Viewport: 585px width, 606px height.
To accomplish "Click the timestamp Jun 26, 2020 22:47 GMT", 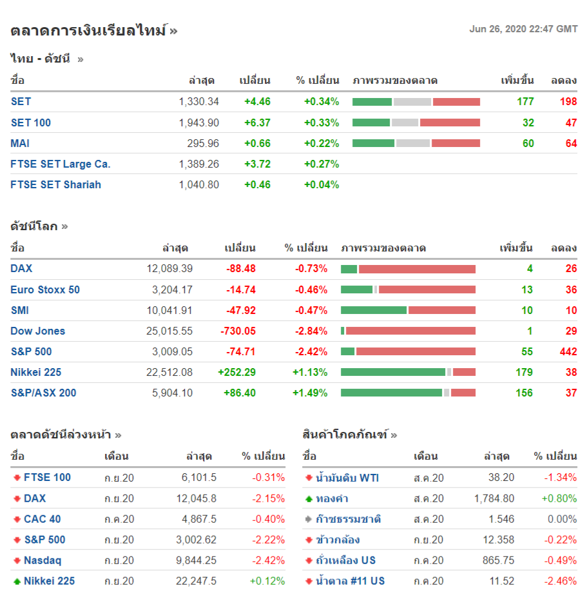I will [524, 29].
